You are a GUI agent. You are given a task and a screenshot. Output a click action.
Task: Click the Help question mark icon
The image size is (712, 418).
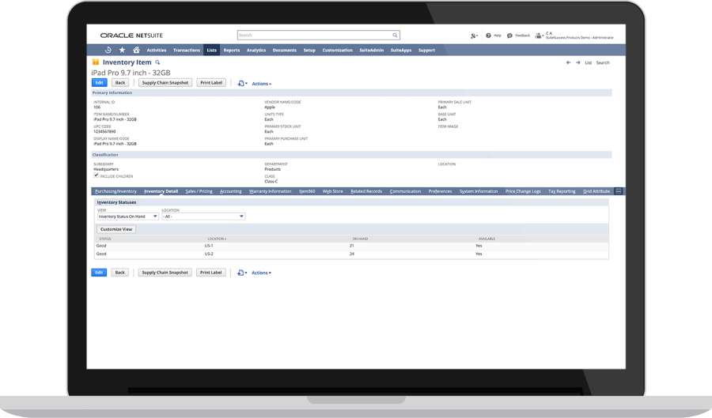[x=488, y=36]
